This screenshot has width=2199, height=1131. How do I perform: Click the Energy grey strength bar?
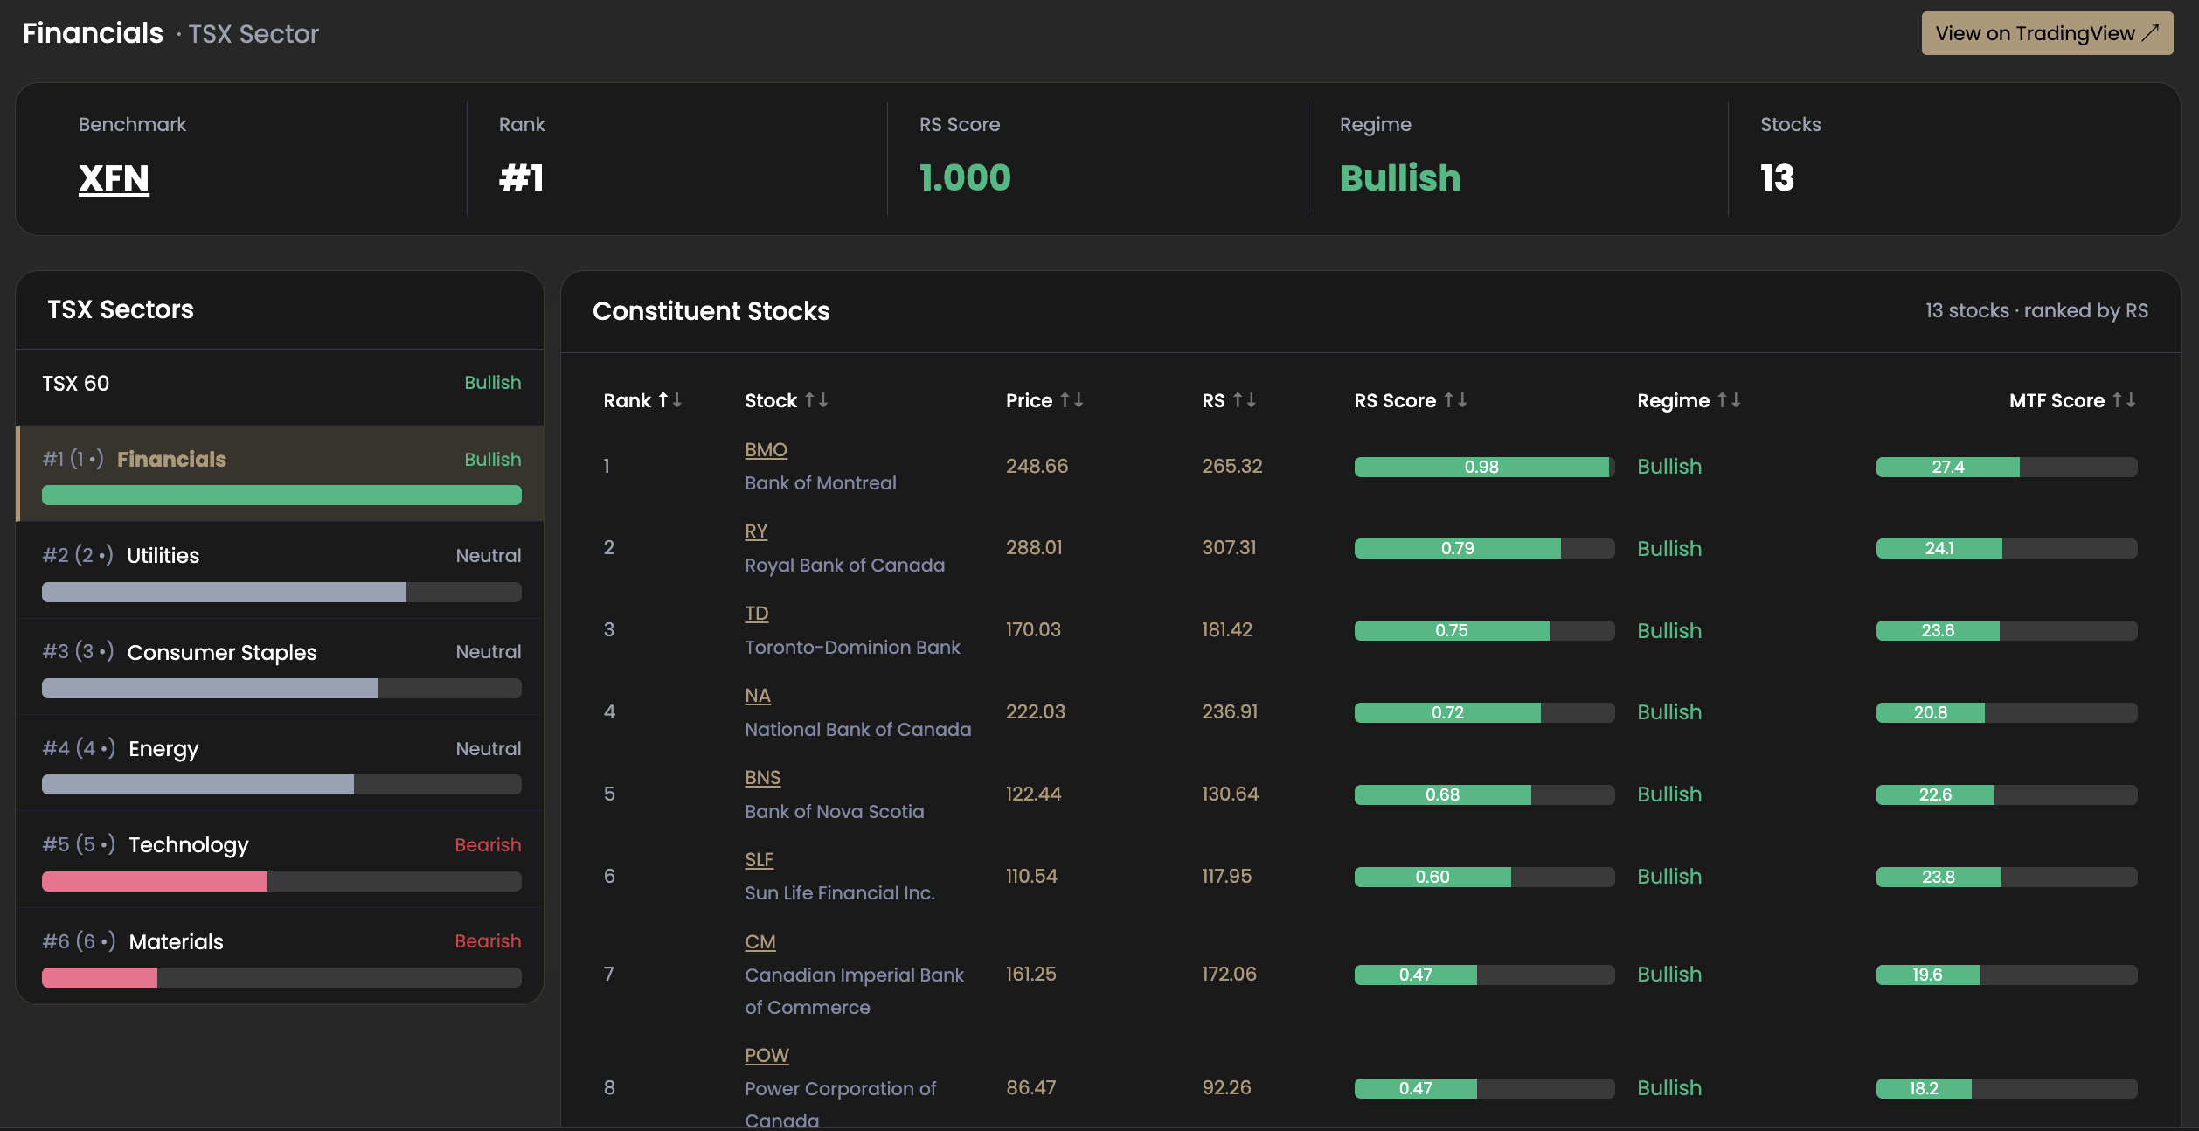pos(198,785)
